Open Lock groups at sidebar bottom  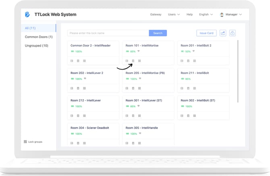click(33, 142)
